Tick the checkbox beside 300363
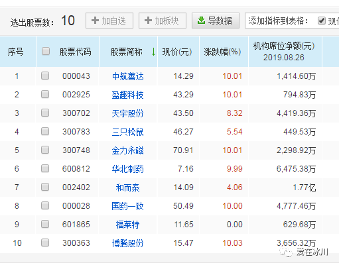 [45, 242]
